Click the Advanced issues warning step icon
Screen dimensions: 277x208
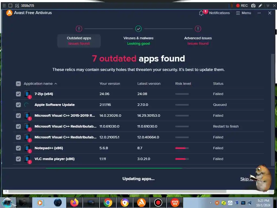point(198,29)
